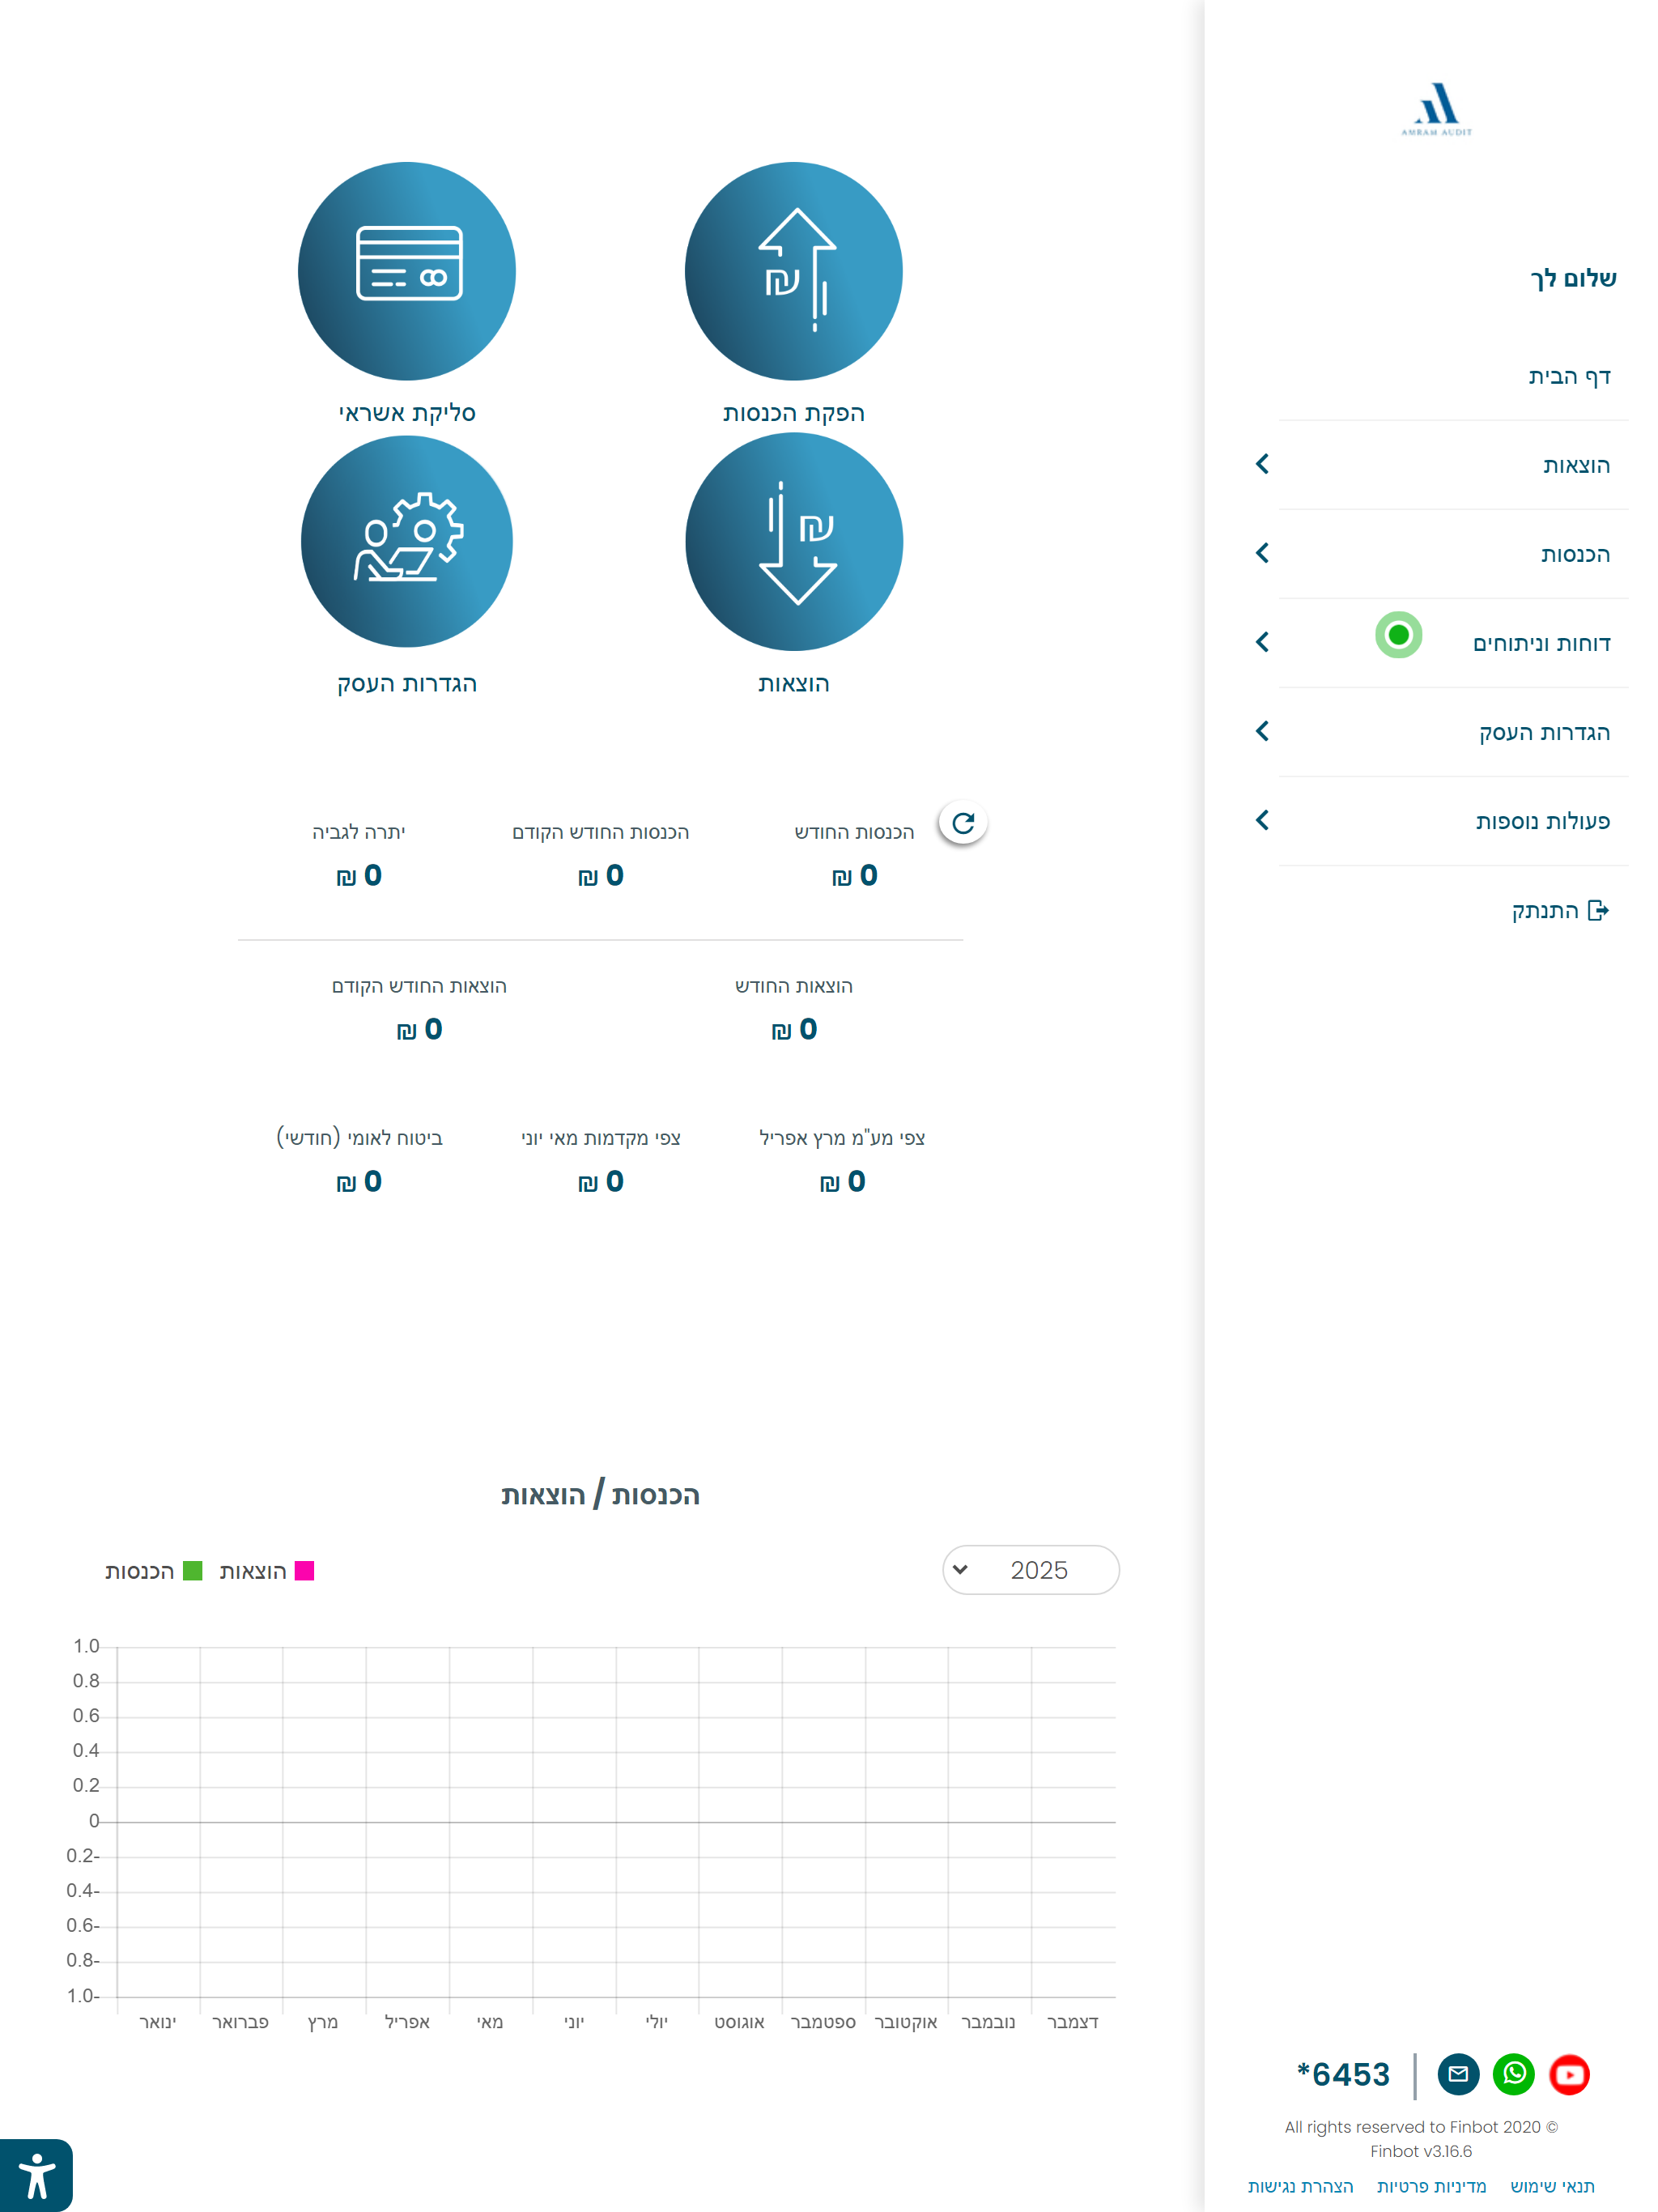
Task: Select פעולות נוספות in the sidebar
Action: pos(1542,821)
